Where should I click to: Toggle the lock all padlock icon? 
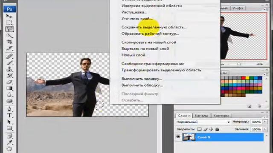[217, 129]
